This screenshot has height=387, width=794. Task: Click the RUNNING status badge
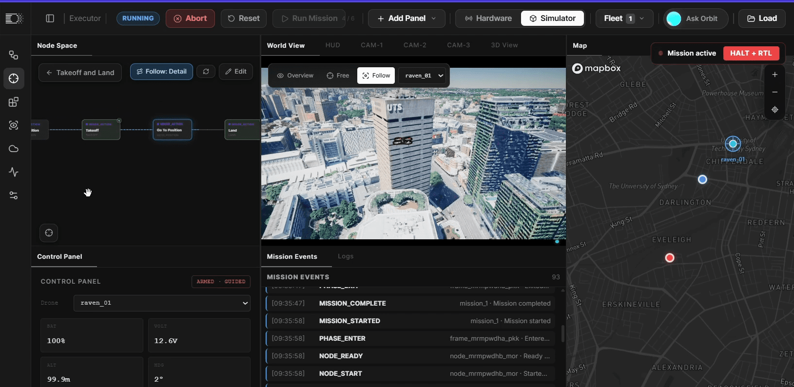(x=138, y=19)
